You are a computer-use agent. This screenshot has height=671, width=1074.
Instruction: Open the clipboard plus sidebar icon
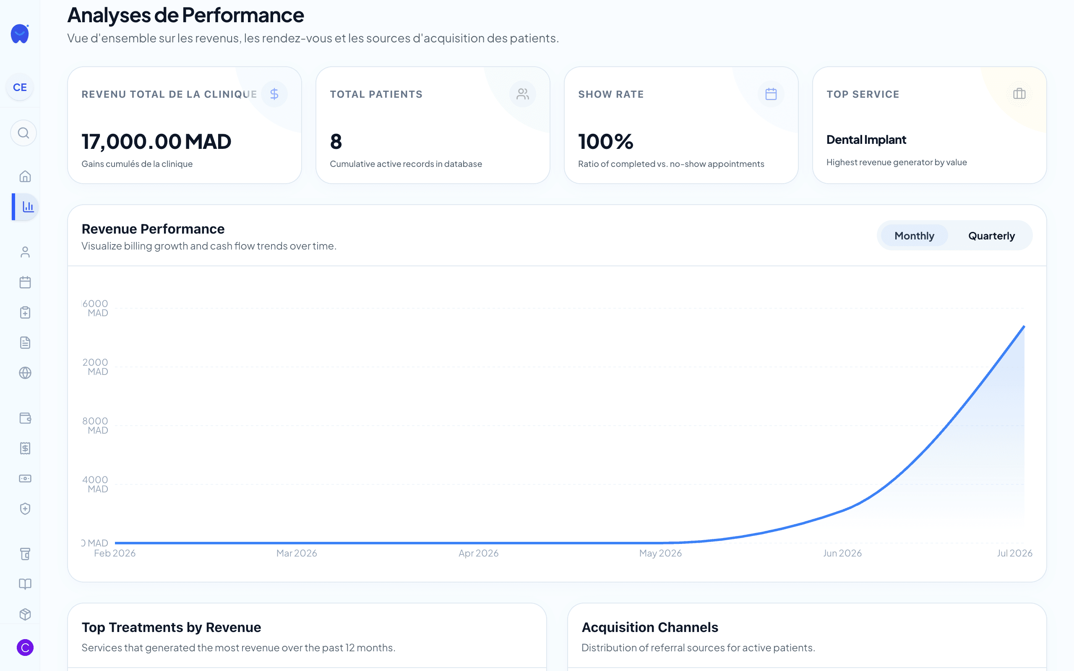[x=25, y=312]
